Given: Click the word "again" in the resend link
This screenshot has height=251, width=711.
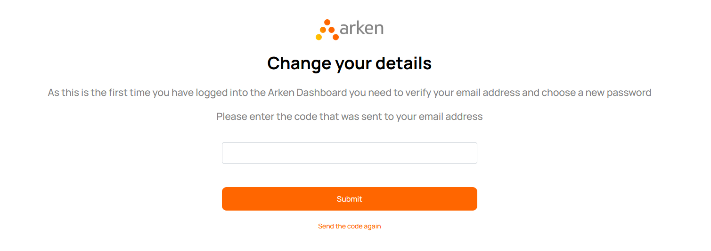Looking at the screenshot, I should click(x=372, y=226).
